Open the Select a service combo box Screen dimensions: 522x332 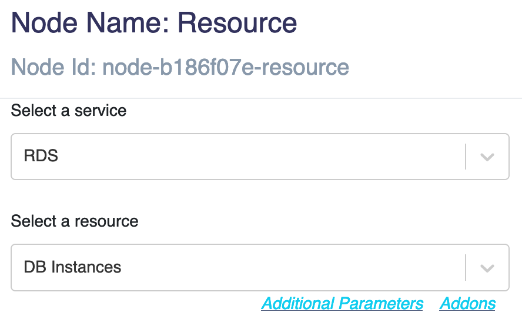pyautogui.click(x=260, y=157)
